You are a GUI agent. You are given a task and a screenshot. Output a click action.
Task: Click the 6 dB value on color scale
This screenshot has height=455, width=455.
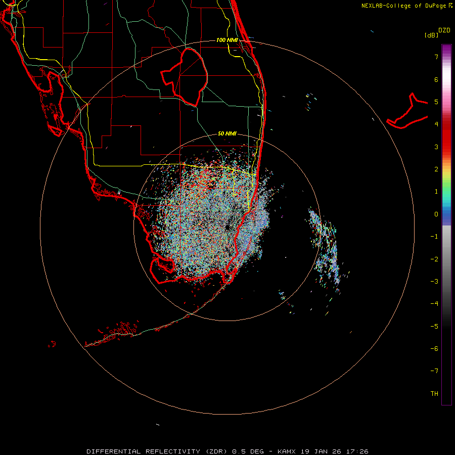(436, 79)
